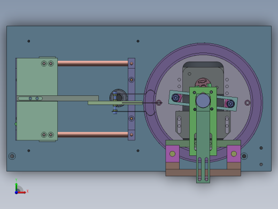Select the lower copper guide rod
The height and width of the screenshot is (209, 278).
point(92,135)
